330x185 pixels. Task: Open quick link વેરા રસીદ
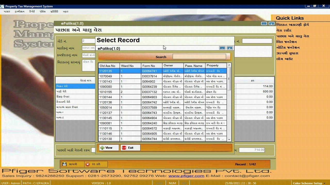pos(284,30)
